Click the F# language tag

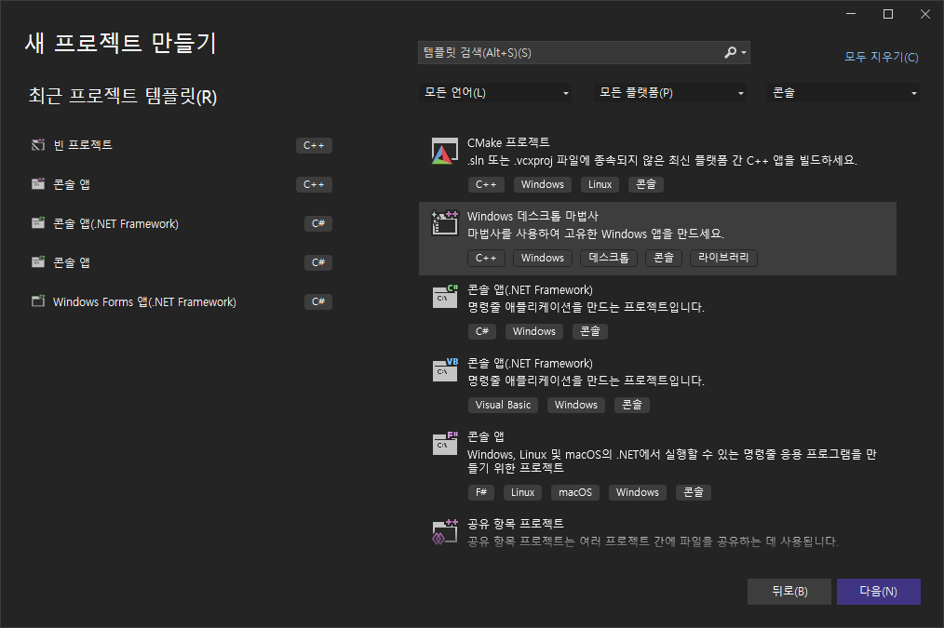point(481,493)
